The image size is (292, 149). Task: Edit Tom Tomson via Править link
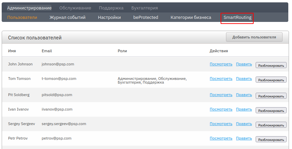[x=244, y=79]
